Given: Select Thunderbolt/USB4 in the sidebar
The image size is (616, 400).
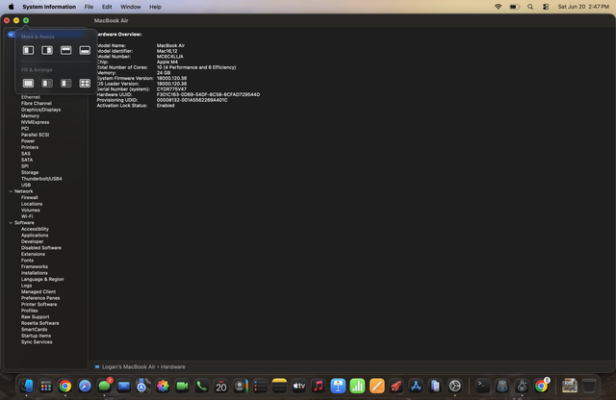Looking at the screenshot, I should tap(41, 179).
